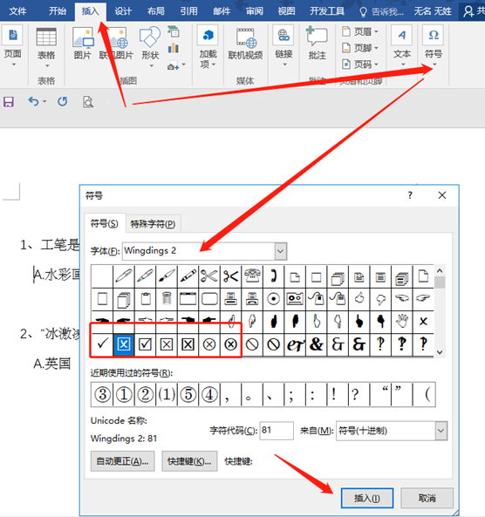Undo the last action
485x517 pixels.
tap(33, 101)
